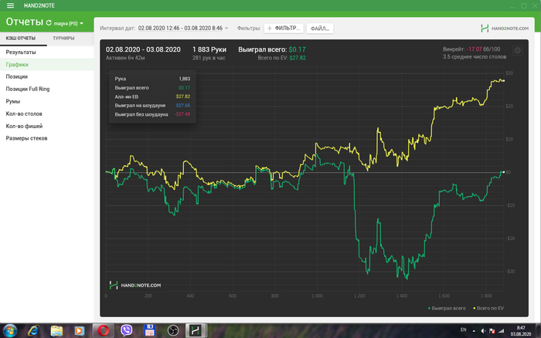
Task: Open the HAND2NOTE.COM link top right
Action: pyautogui.click(x=505, y=29)
